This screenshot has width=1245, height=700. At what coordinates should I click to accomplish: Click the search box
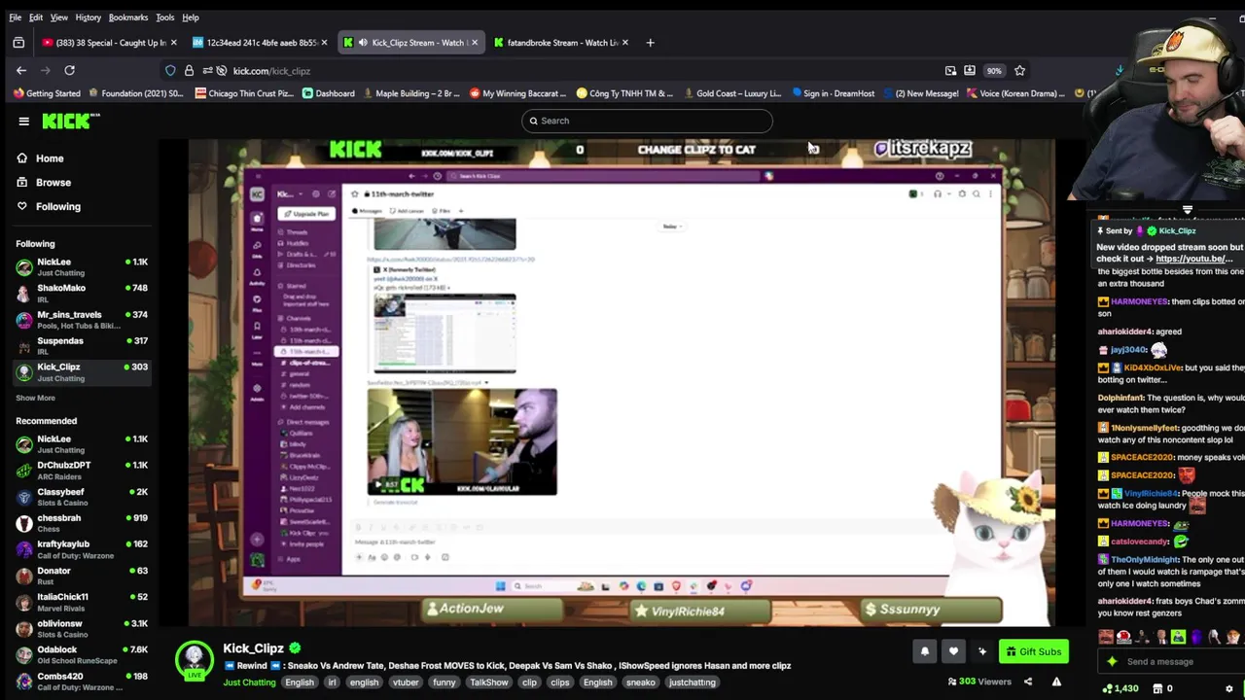(x=647, y=121)
